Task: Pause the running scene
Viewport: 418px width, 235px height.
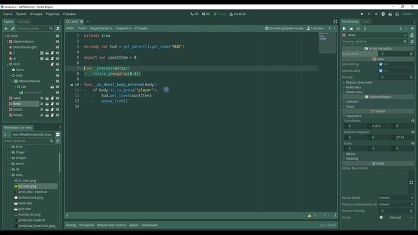Action: pos(369,14)
